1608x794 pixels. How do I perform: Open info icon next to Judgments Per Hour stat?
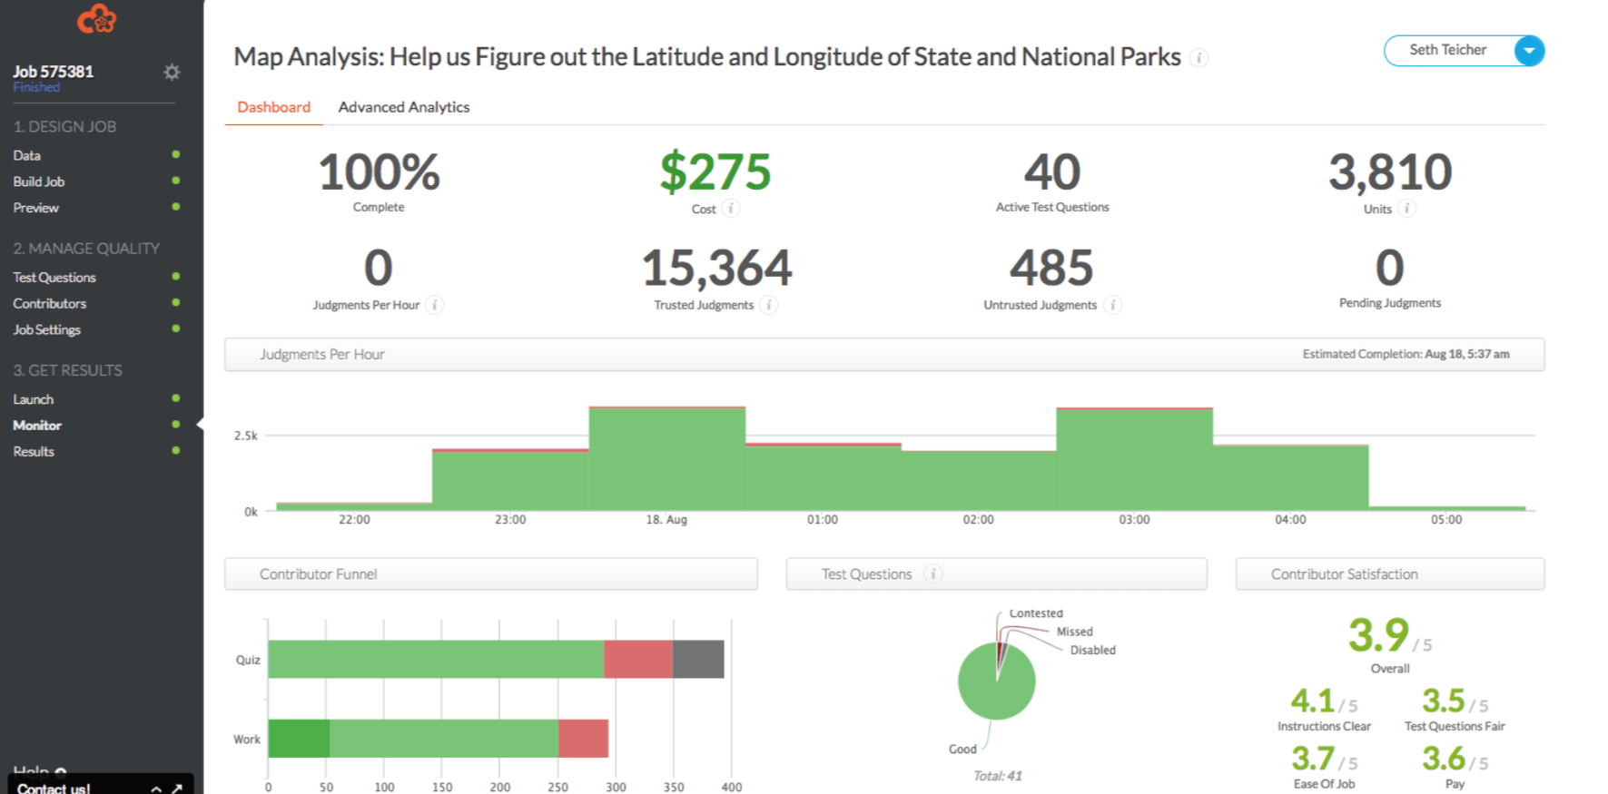[435, 305]
